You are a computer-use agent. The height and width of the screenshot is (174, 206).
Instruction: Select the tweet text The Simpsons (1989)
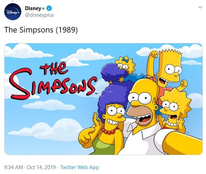click(x=41, y=30)
